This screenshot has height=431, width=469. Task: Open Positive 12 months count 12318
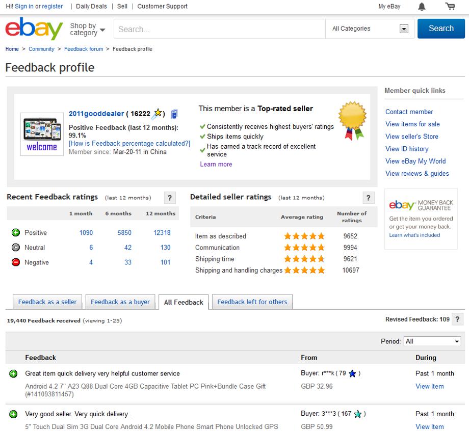pos(162,232)
